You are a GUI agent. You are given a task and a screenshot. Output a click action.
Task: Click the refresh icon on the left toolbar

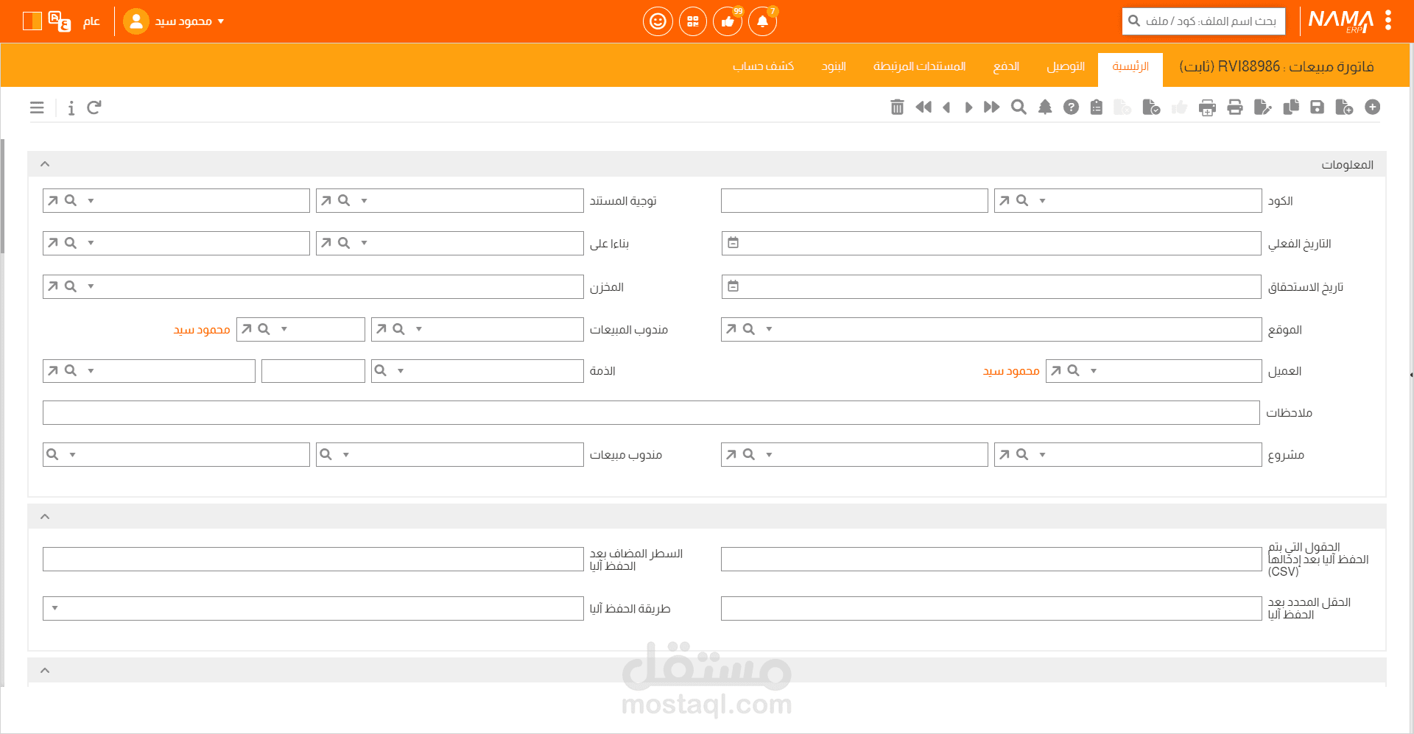point(94,108)
